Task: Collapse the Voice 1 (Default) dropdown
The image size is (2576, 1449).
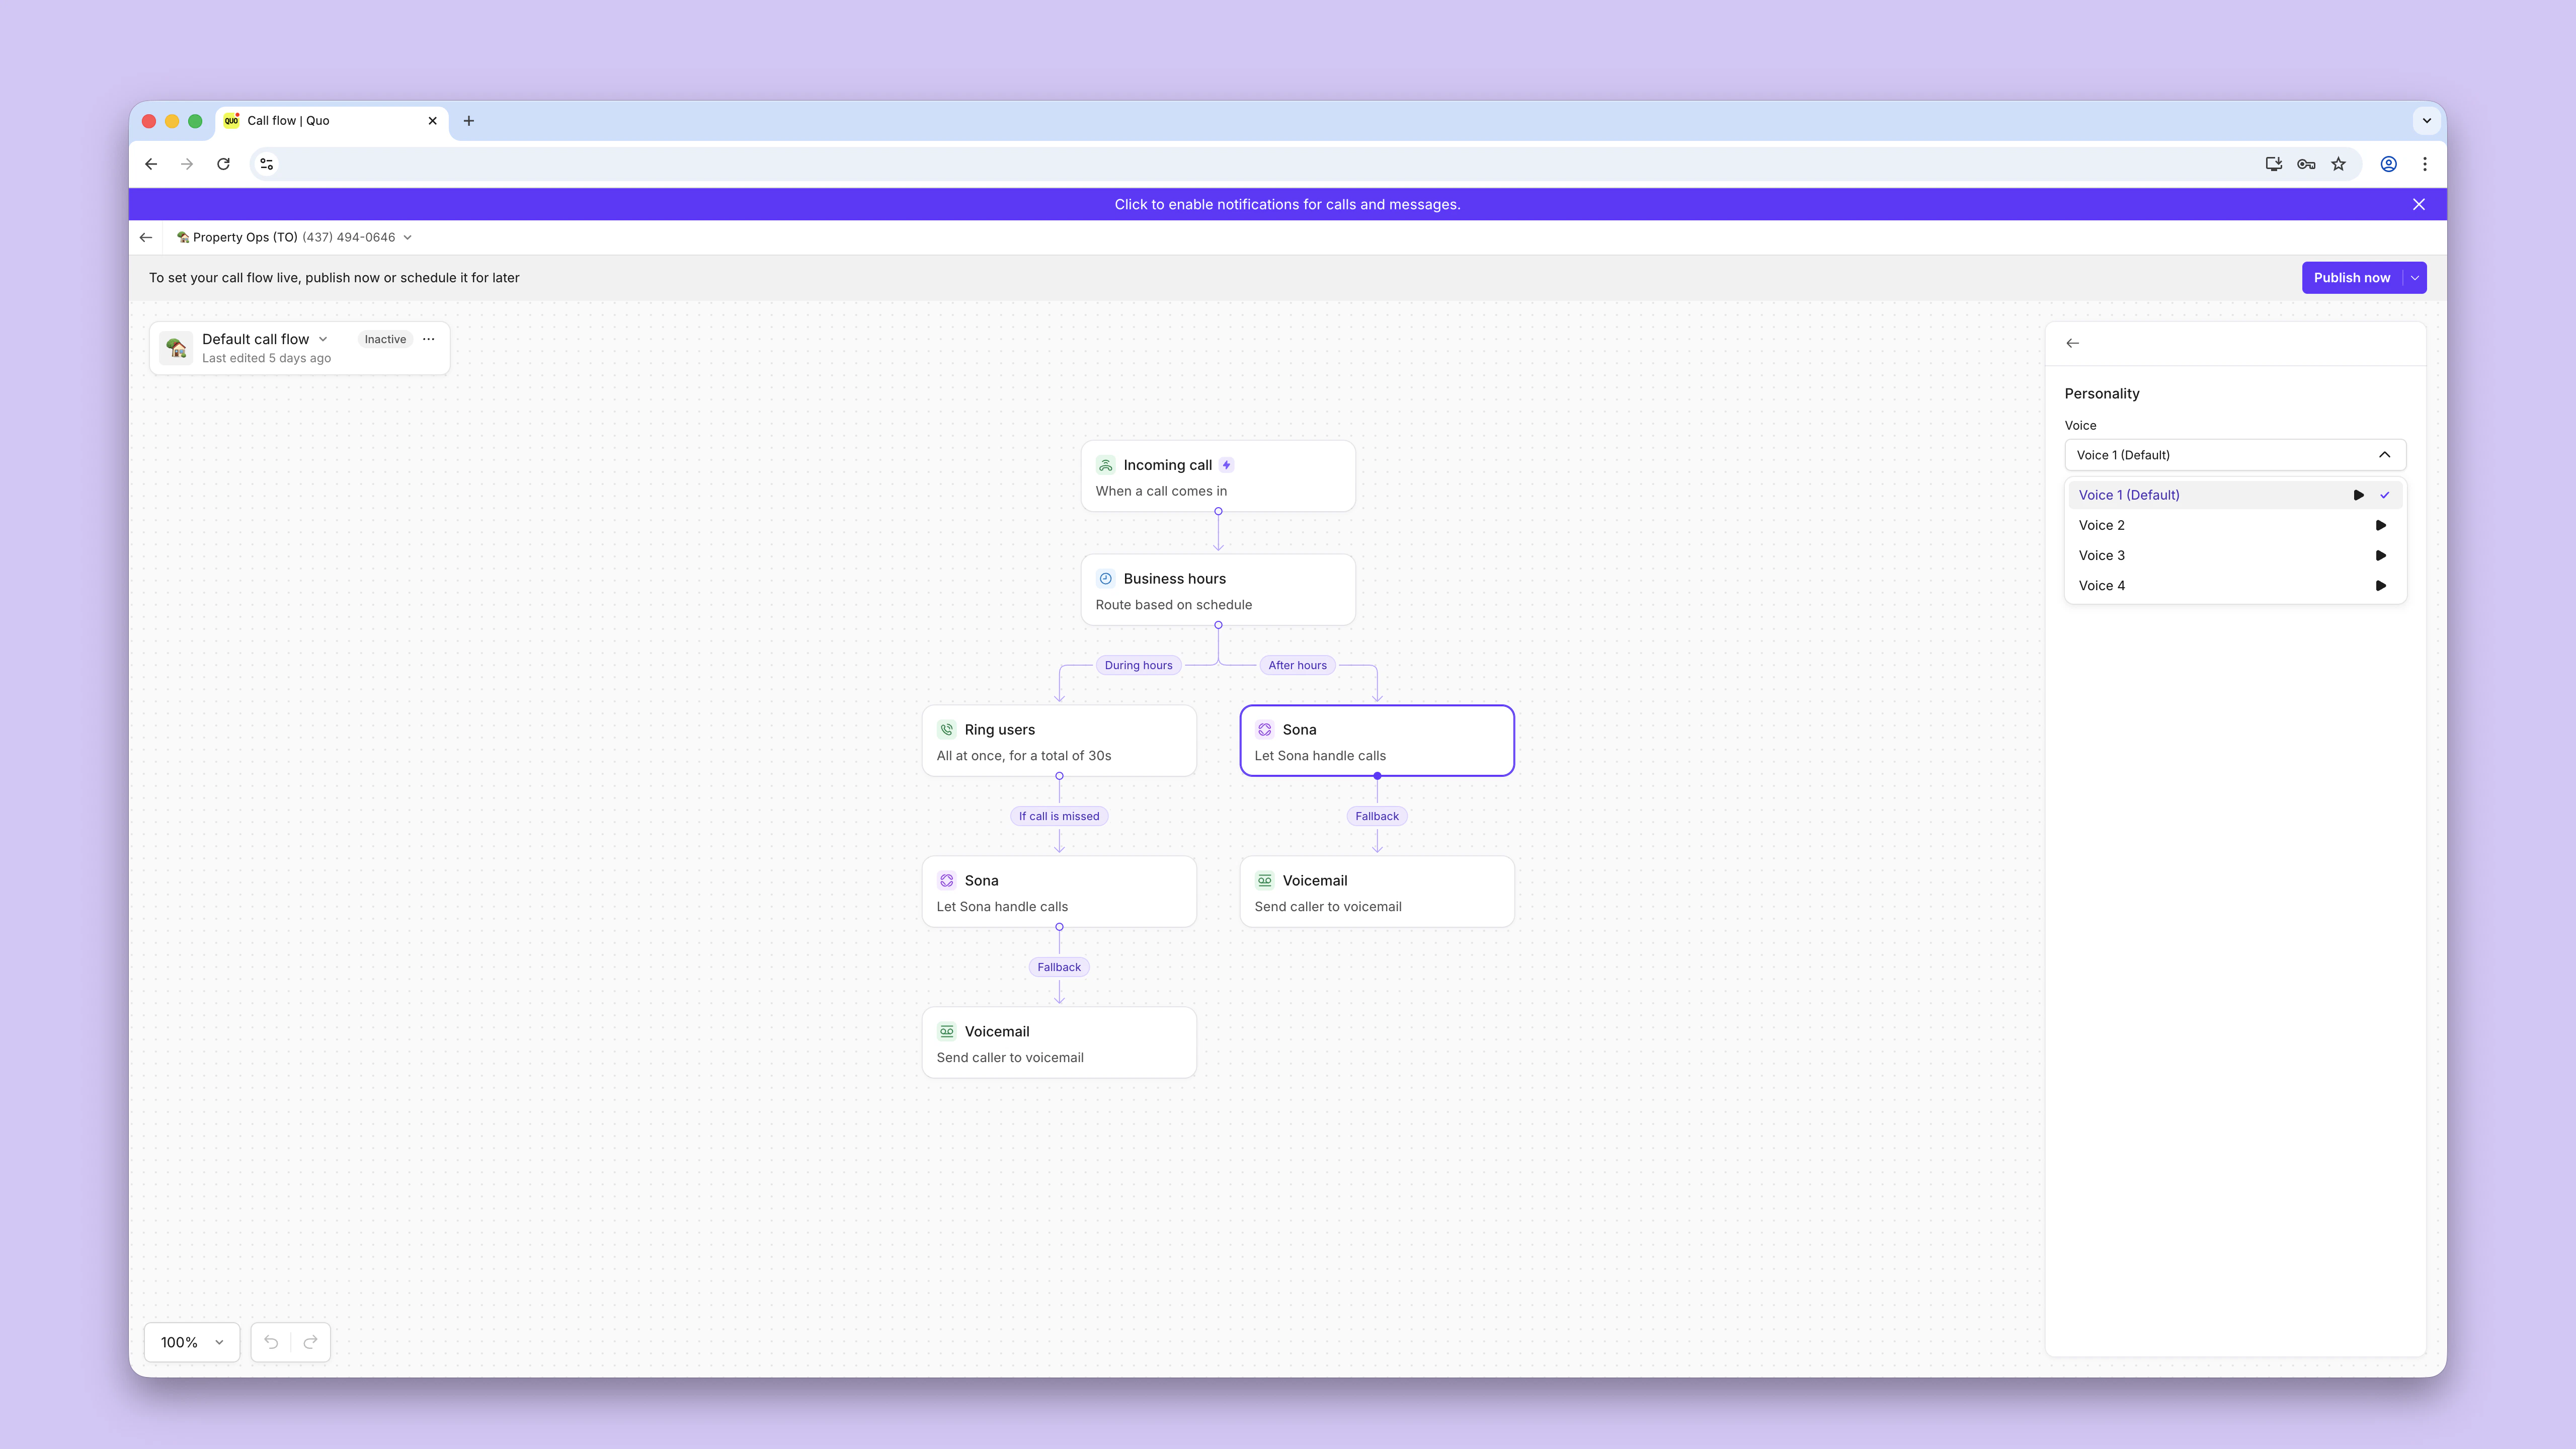Action: coord(2384,455)
